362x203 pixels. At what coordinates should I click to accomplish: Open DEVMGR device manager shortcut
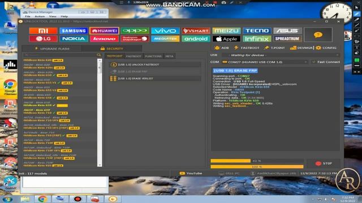(x=301, y=48)
